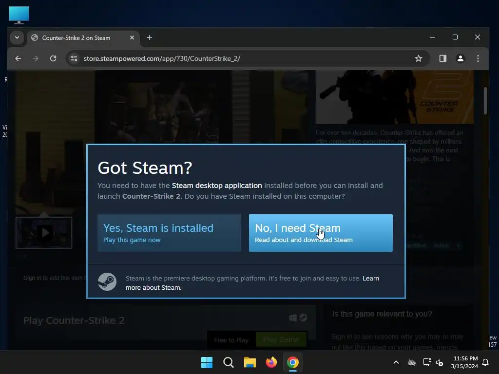Go back to the previous page
The height and width of the screenshot is (374, 499).
pyautogui.click(x=18, y=58)
